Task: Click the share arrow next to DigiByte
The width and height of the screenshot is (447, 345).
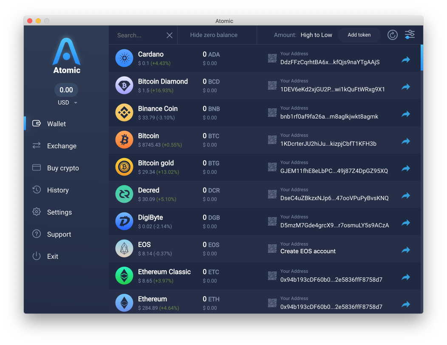Action: pyautogui.click(x=406, y=223)
